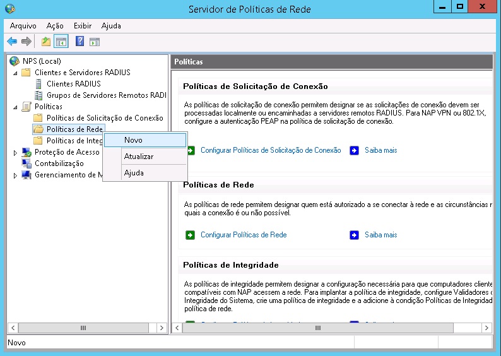
Task: Select Políticas de Solicitação de Conexão tree item
Action: [x=105, y=118]
